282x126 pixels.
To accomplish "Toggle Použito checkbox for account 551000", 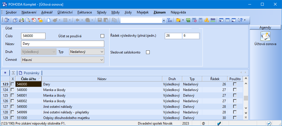I will pyautogui.click(x=235, y=118).
